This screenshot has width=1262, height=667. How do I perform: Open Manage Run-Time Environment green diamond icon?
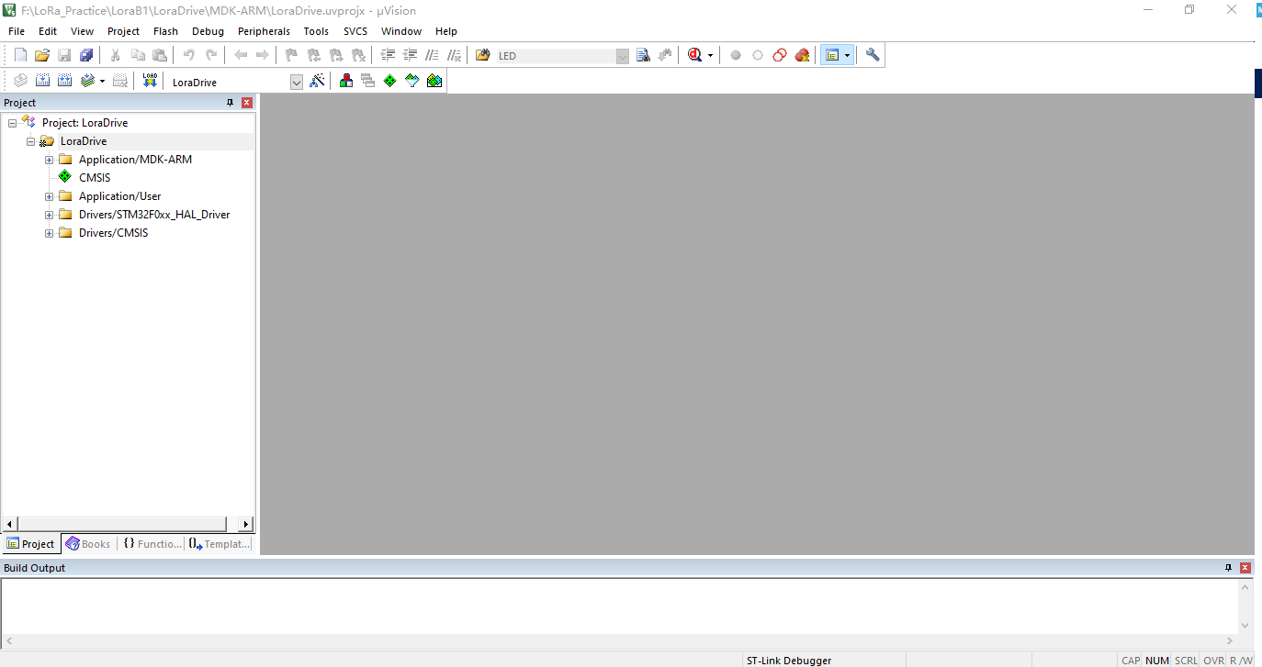390,81
